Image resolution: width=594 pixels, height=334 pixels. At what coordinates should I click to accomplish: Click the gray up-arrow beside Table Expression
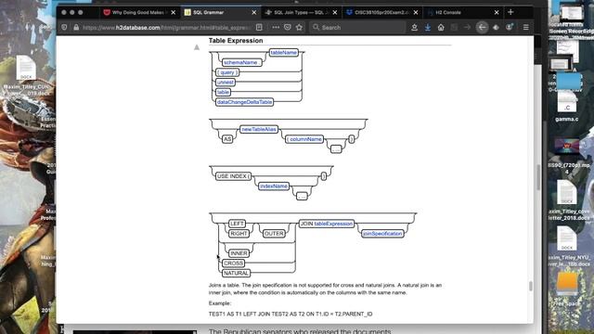pyautogui.click(x=197, y=47)
